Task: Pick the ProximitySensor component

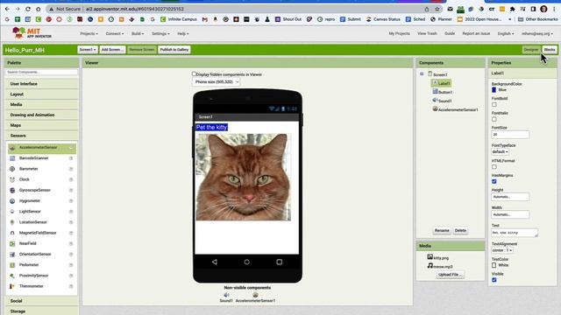Action: [33, 276]
